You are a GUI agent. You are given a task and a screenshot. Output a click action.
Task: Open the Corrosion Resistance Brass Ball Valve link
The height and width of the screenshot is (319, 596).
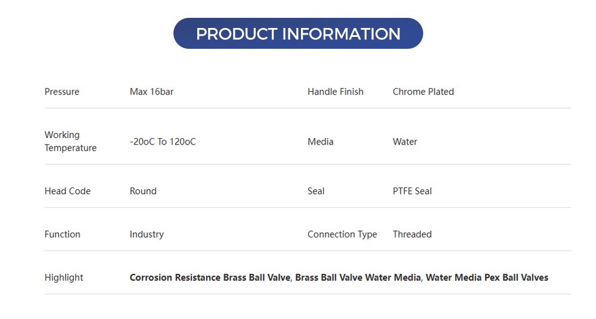(x=211, y=277)
